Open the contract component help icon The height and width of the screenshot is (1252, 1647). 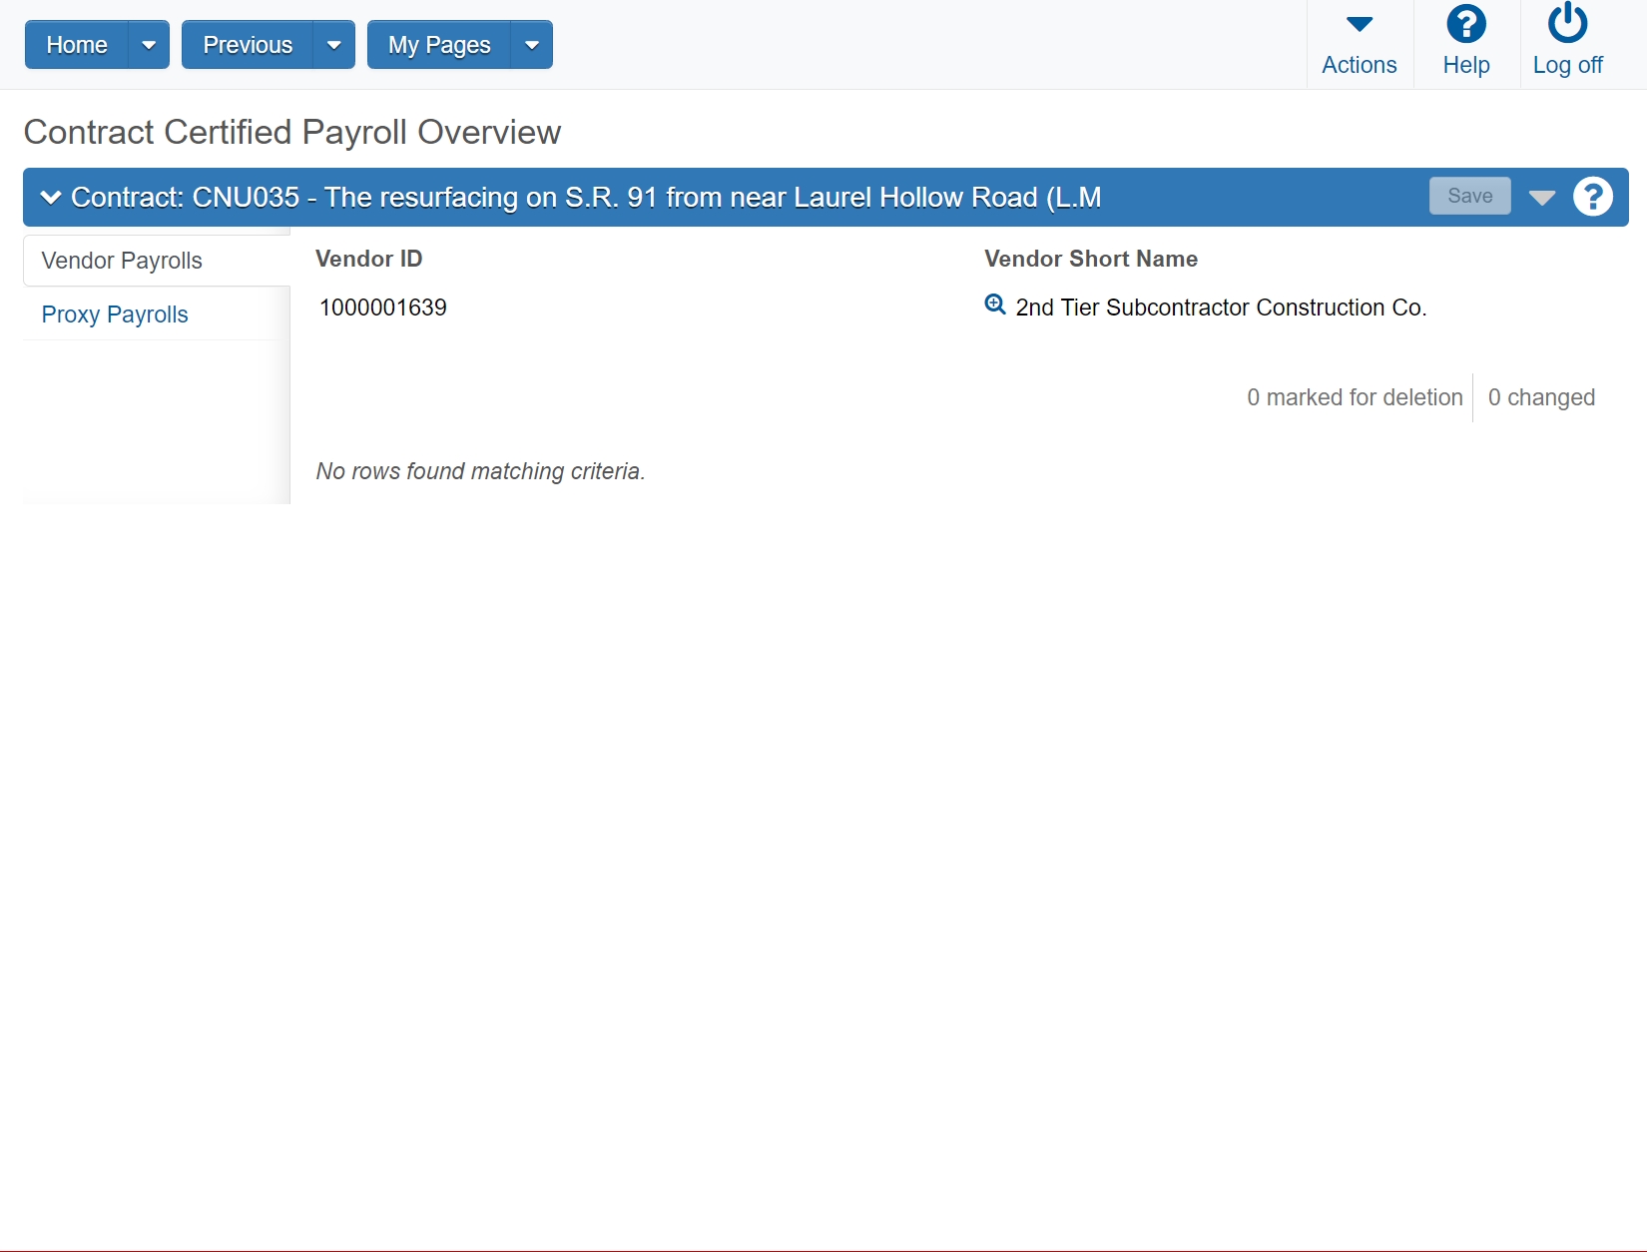tap(1593, 197)
